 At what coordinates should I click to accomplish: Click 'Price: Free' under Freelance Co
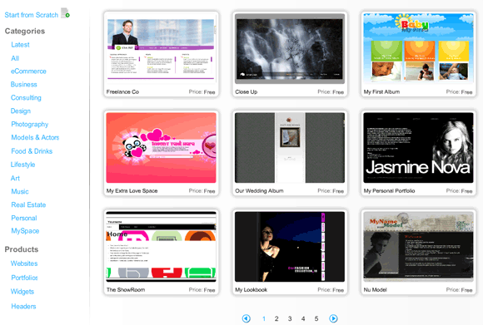pyautogui.click(x=202, y=91)
